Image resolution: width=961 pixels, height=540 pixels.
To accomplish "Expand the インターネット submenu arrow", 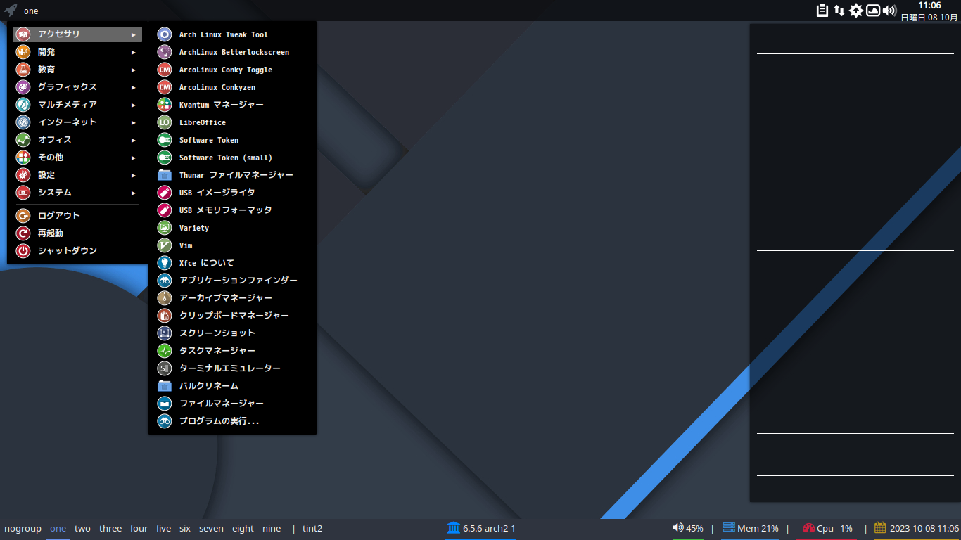I will pyautogui.click(x=134, y=122).
